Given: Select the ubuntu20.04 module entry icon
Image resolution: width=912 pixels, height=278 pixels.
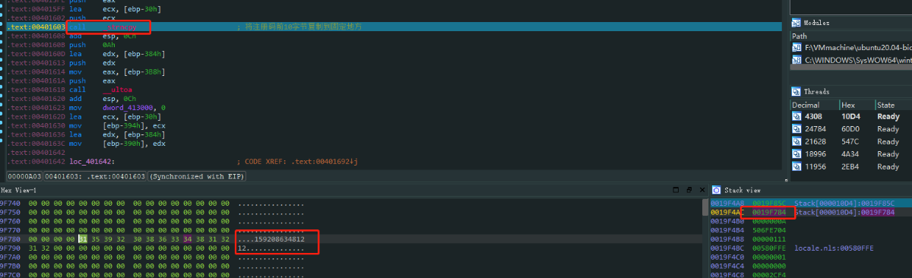Looking at the screenshot, I should point(796,47).
